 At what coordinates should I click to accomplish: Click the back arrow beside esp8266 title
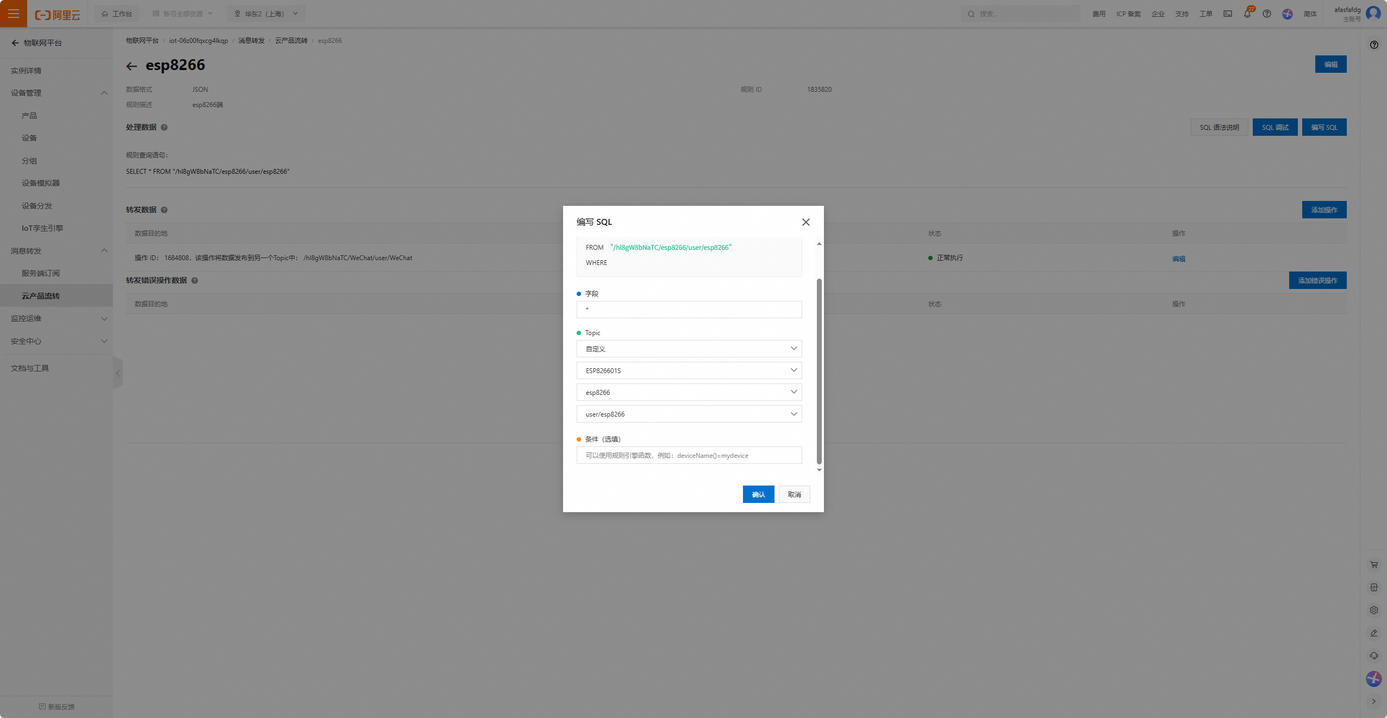pyautogui.click(x=132, y=66)
